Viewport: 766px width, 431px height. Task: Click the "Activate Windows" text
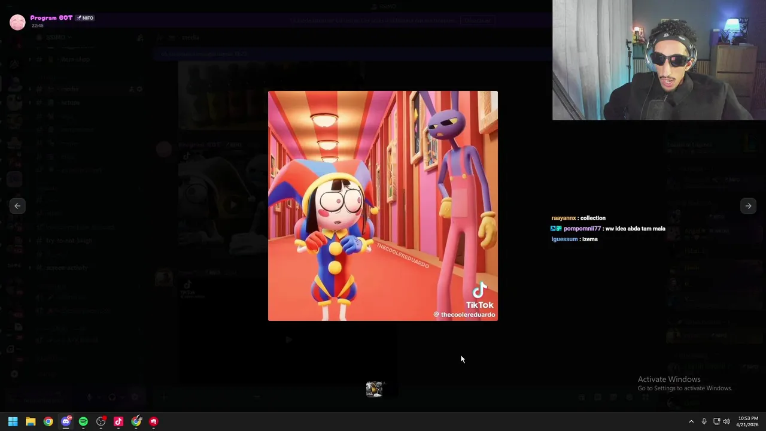coord(669,379)
